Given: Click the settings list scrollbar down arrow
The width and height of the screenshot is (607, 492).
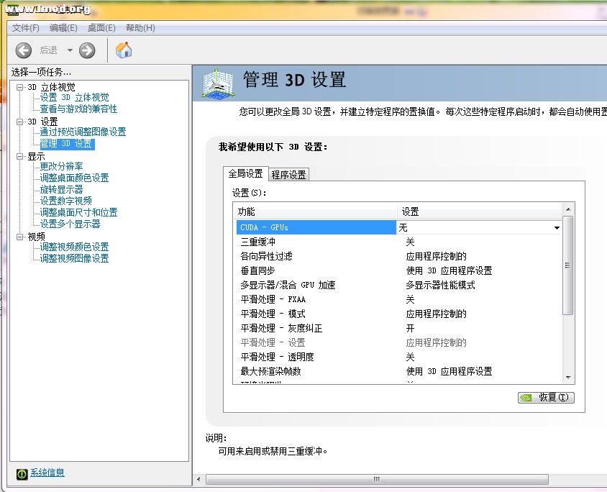Looking at the screenshot, I should click(x=567, y=378).
